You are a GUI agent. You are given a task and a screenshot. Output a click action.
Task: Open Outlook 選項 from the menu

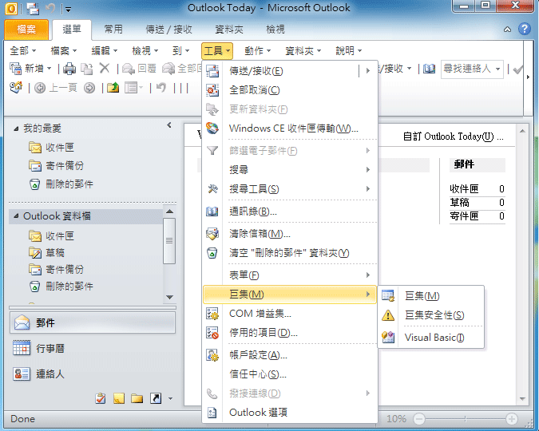289,413
